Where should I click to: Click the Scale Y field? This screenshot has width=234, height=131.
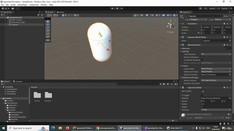[217, 33]
